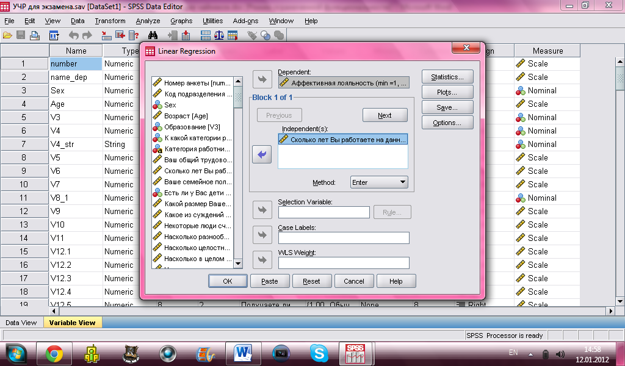Screen dimensions: 625x366
Task: Select 'Ваше семейное пол...' variable
Action: [192, 182]
